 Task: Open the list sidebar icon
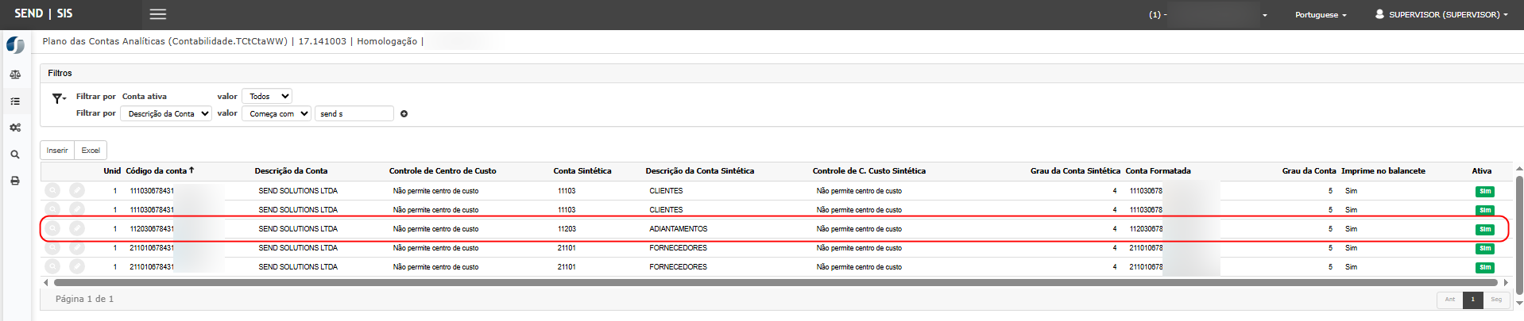[15, 101]
